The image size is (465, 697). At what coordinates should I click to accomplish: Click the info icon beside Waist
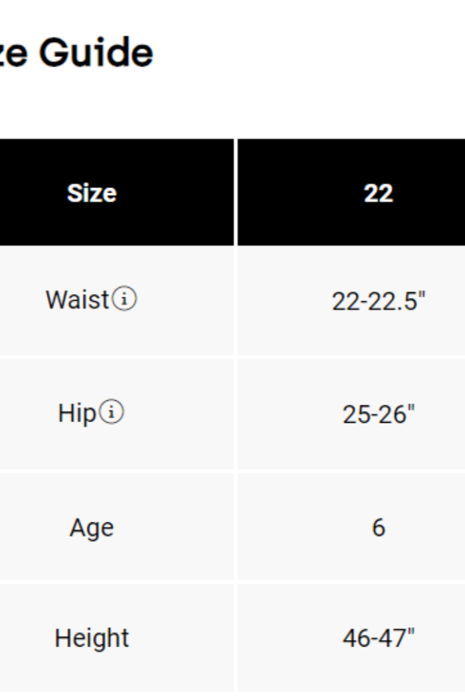[x=125, y=300]
